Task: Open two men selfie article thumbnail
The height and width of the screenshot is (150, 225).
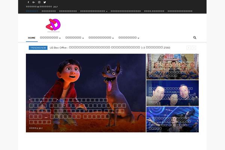Action: (172, 93)
